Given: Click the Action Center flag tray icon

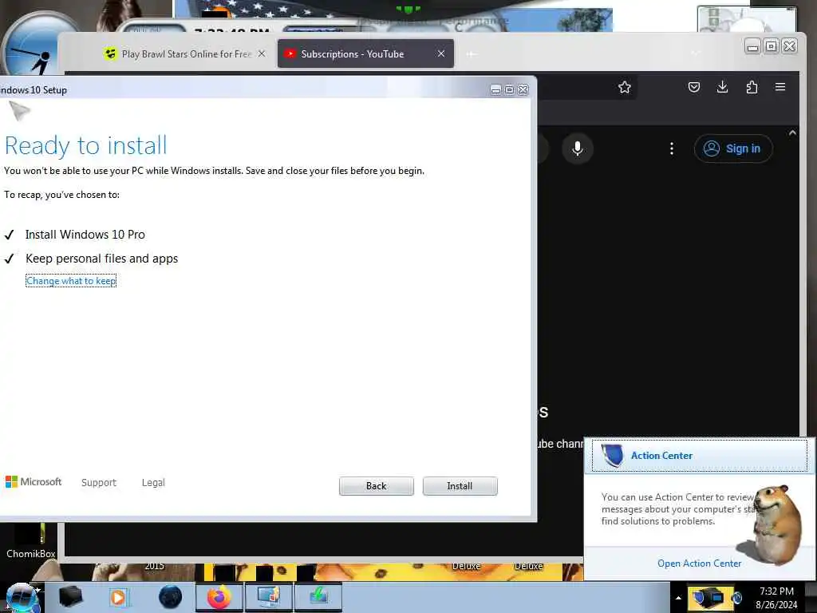Looking at the screenshot, I should 697,598.
